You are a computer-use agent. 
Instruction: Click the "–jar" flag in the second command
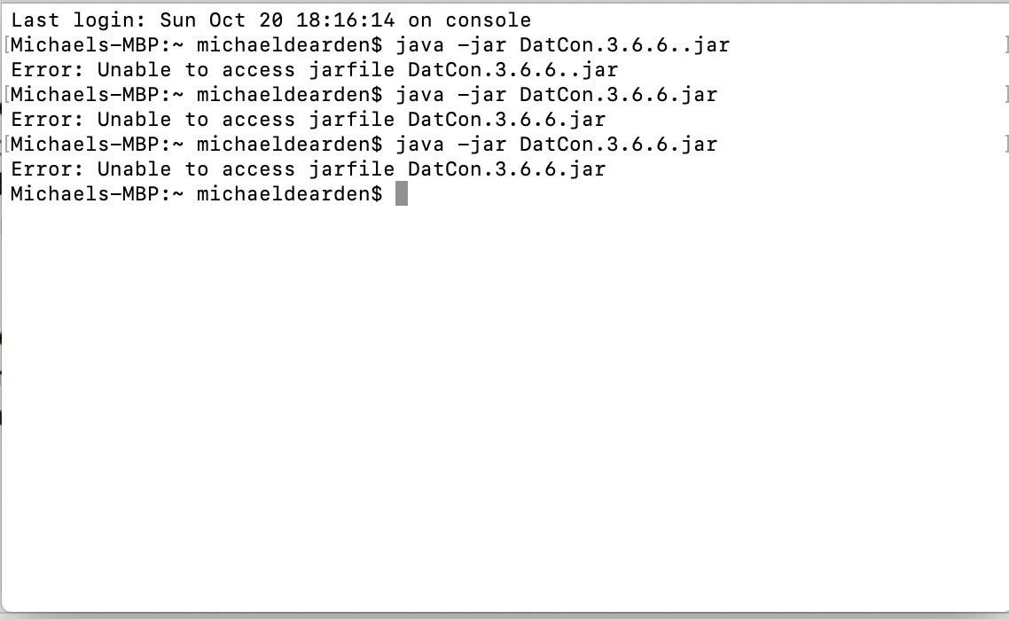pos(482,95)
